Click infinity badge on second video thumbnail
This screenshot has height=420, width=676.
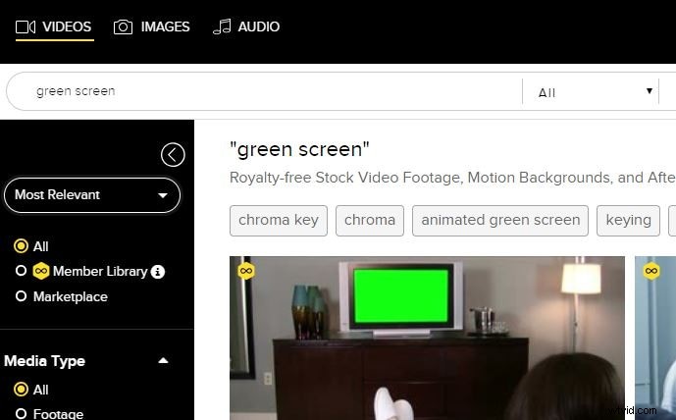pyautogui.click(x=651, y=271)
